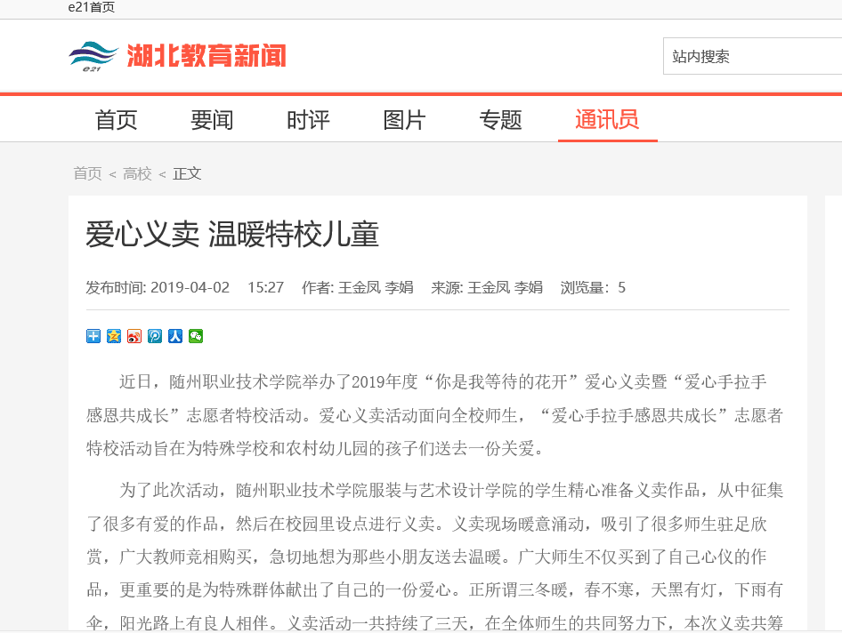Viewport: 842px width, 633px height.
Task: Select the 专题 navigation tab
Action: [500, 120]
